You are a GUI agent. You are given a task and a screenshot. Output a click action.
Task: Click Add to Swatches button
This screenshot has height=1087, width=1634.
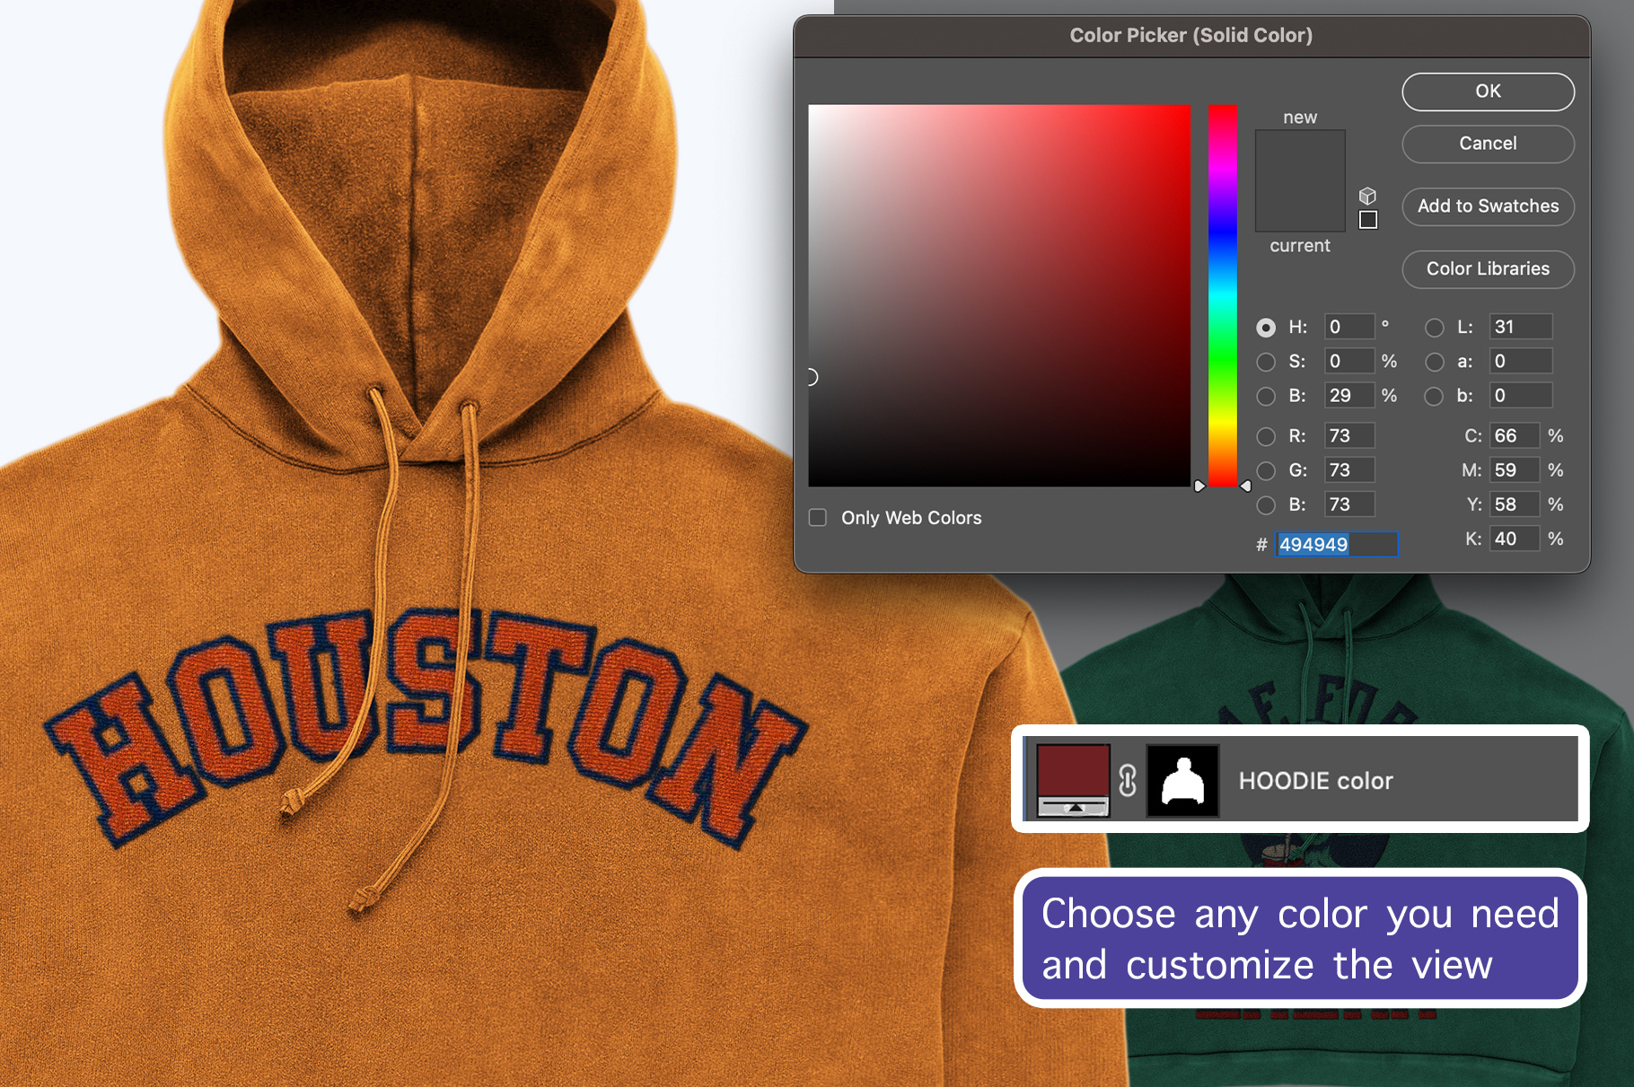coord(1488,206)
